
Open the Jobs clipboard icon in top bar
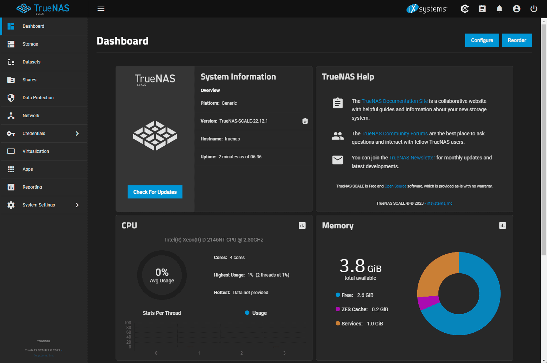point(482,9)
